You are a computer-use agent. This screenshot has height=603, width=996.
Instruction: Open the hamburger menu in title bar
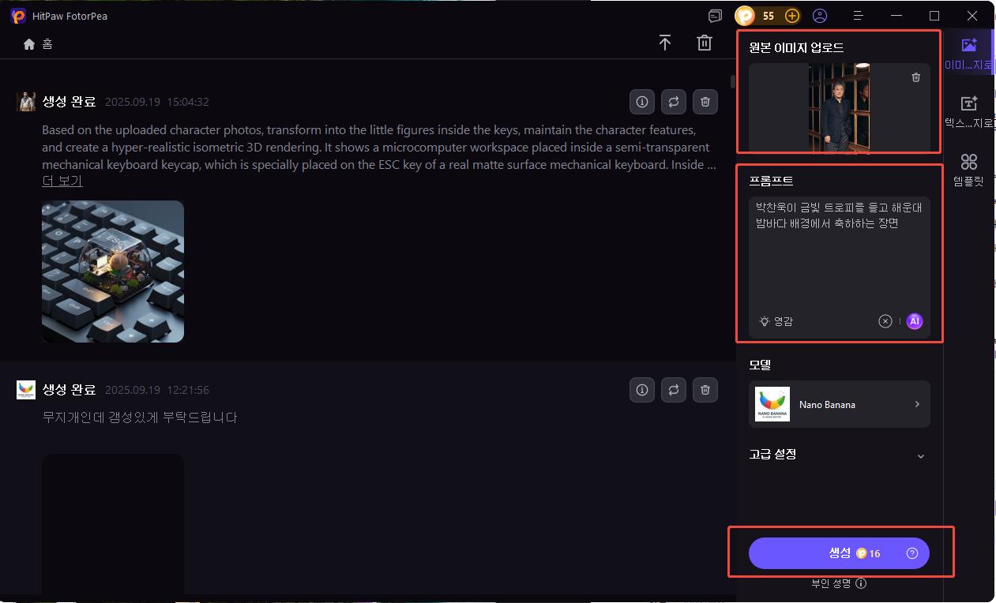(x=859, y=16)
